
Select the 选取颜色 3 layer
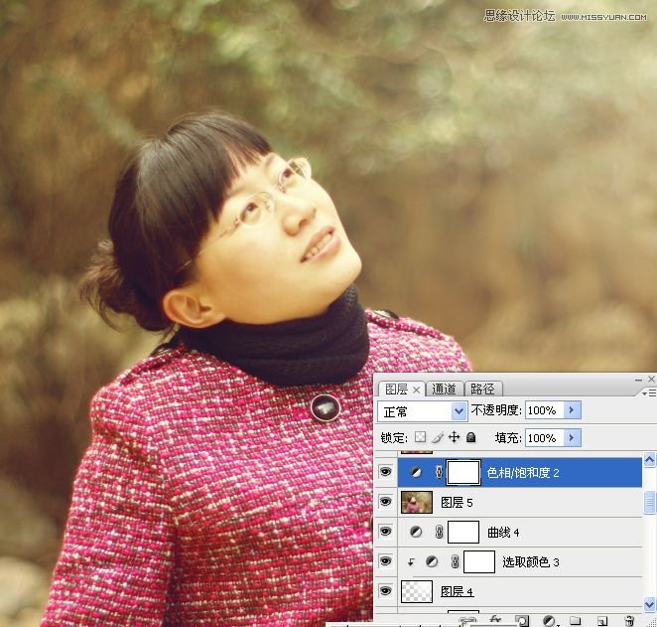tap(520, 562)
